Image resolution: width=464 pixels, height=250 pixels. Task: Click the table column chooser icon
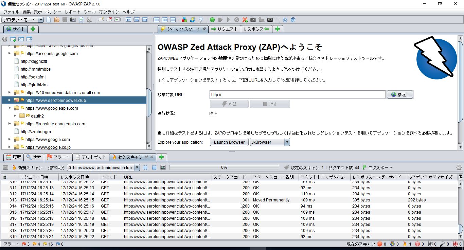point(460,177)
